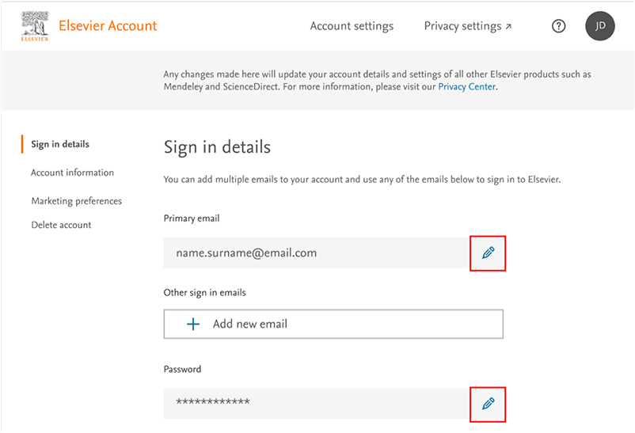The height and width of the screenshot is (433, 635).
Task: Click the name.surname@email.com primary email field
Action: coord(315,253)
